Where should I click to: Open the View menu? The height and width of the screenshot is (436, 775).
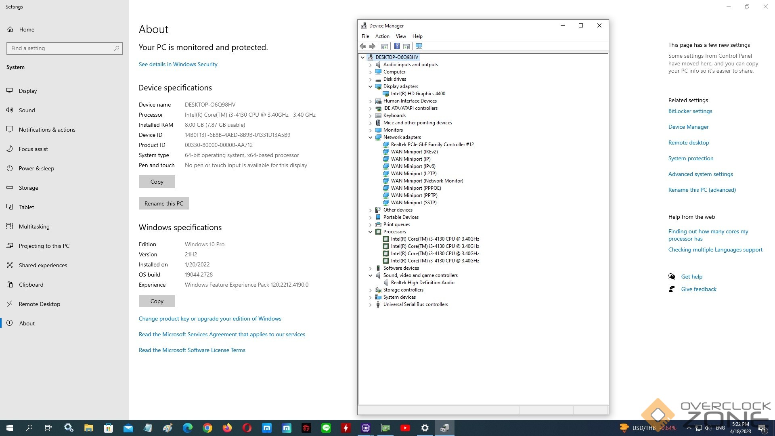(400, 36)
